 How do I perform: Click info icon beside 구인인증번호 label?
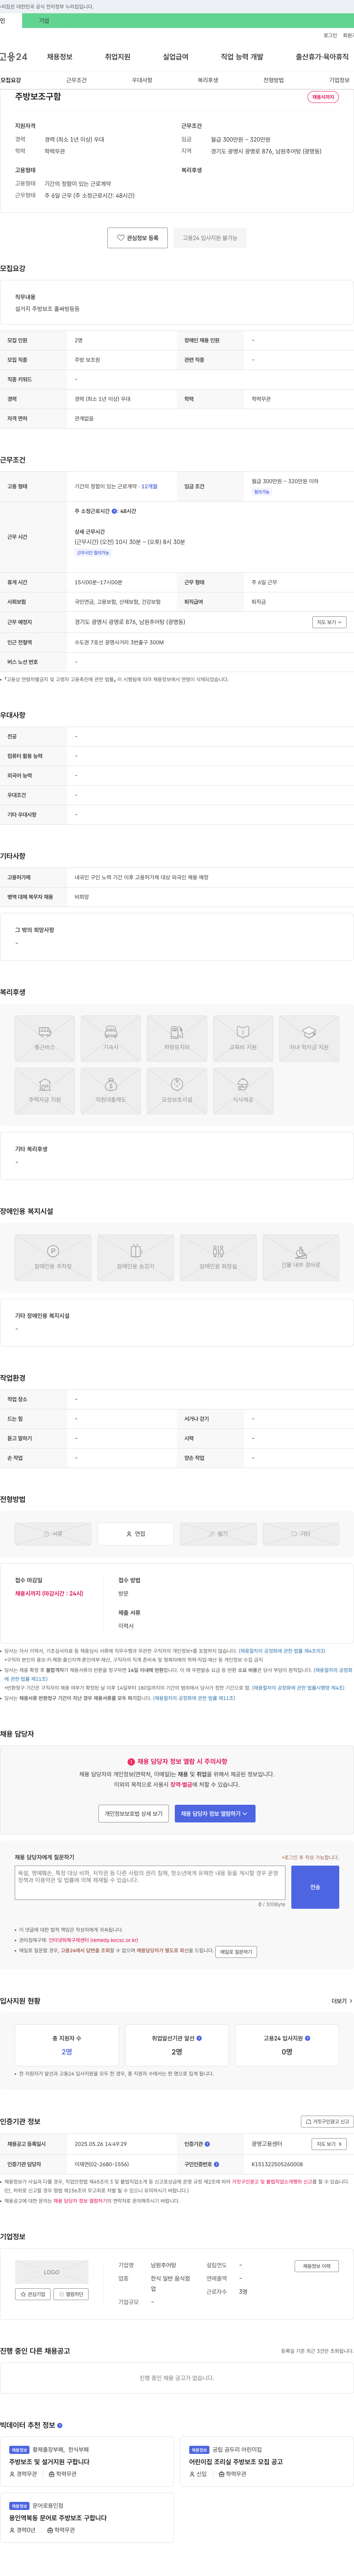(x=217, y=2164)
